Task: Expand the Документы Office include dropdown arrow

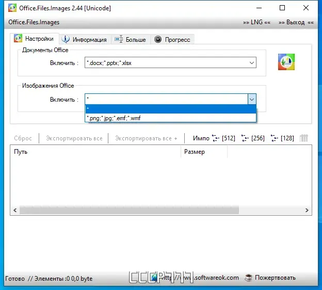Action: tap(252, 63)
